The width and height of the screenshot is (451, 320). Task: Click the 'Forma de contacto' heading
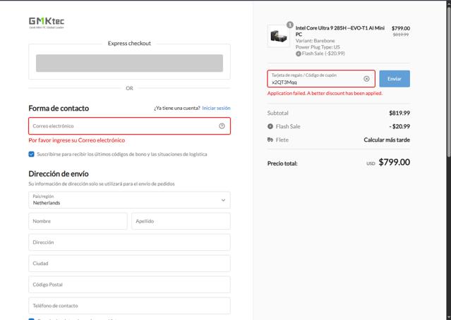tap(59, 109)
